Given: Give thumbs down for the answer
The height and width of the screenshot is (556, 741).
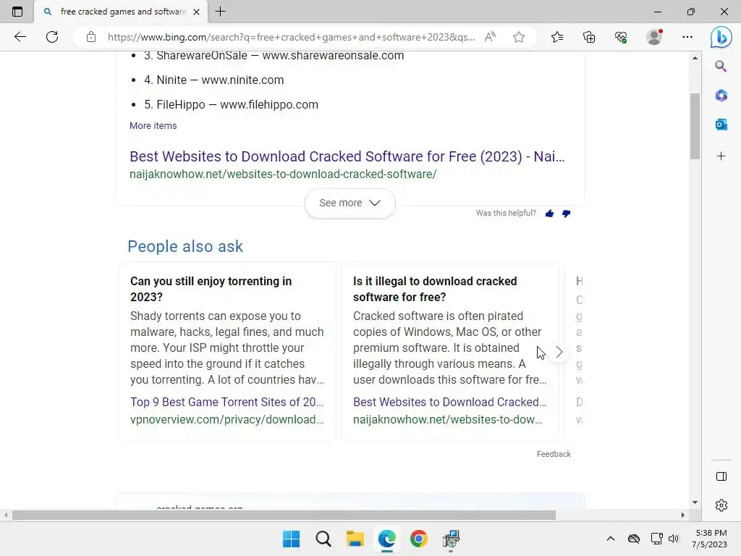Looking at the screenshot, I should [566, 214].
